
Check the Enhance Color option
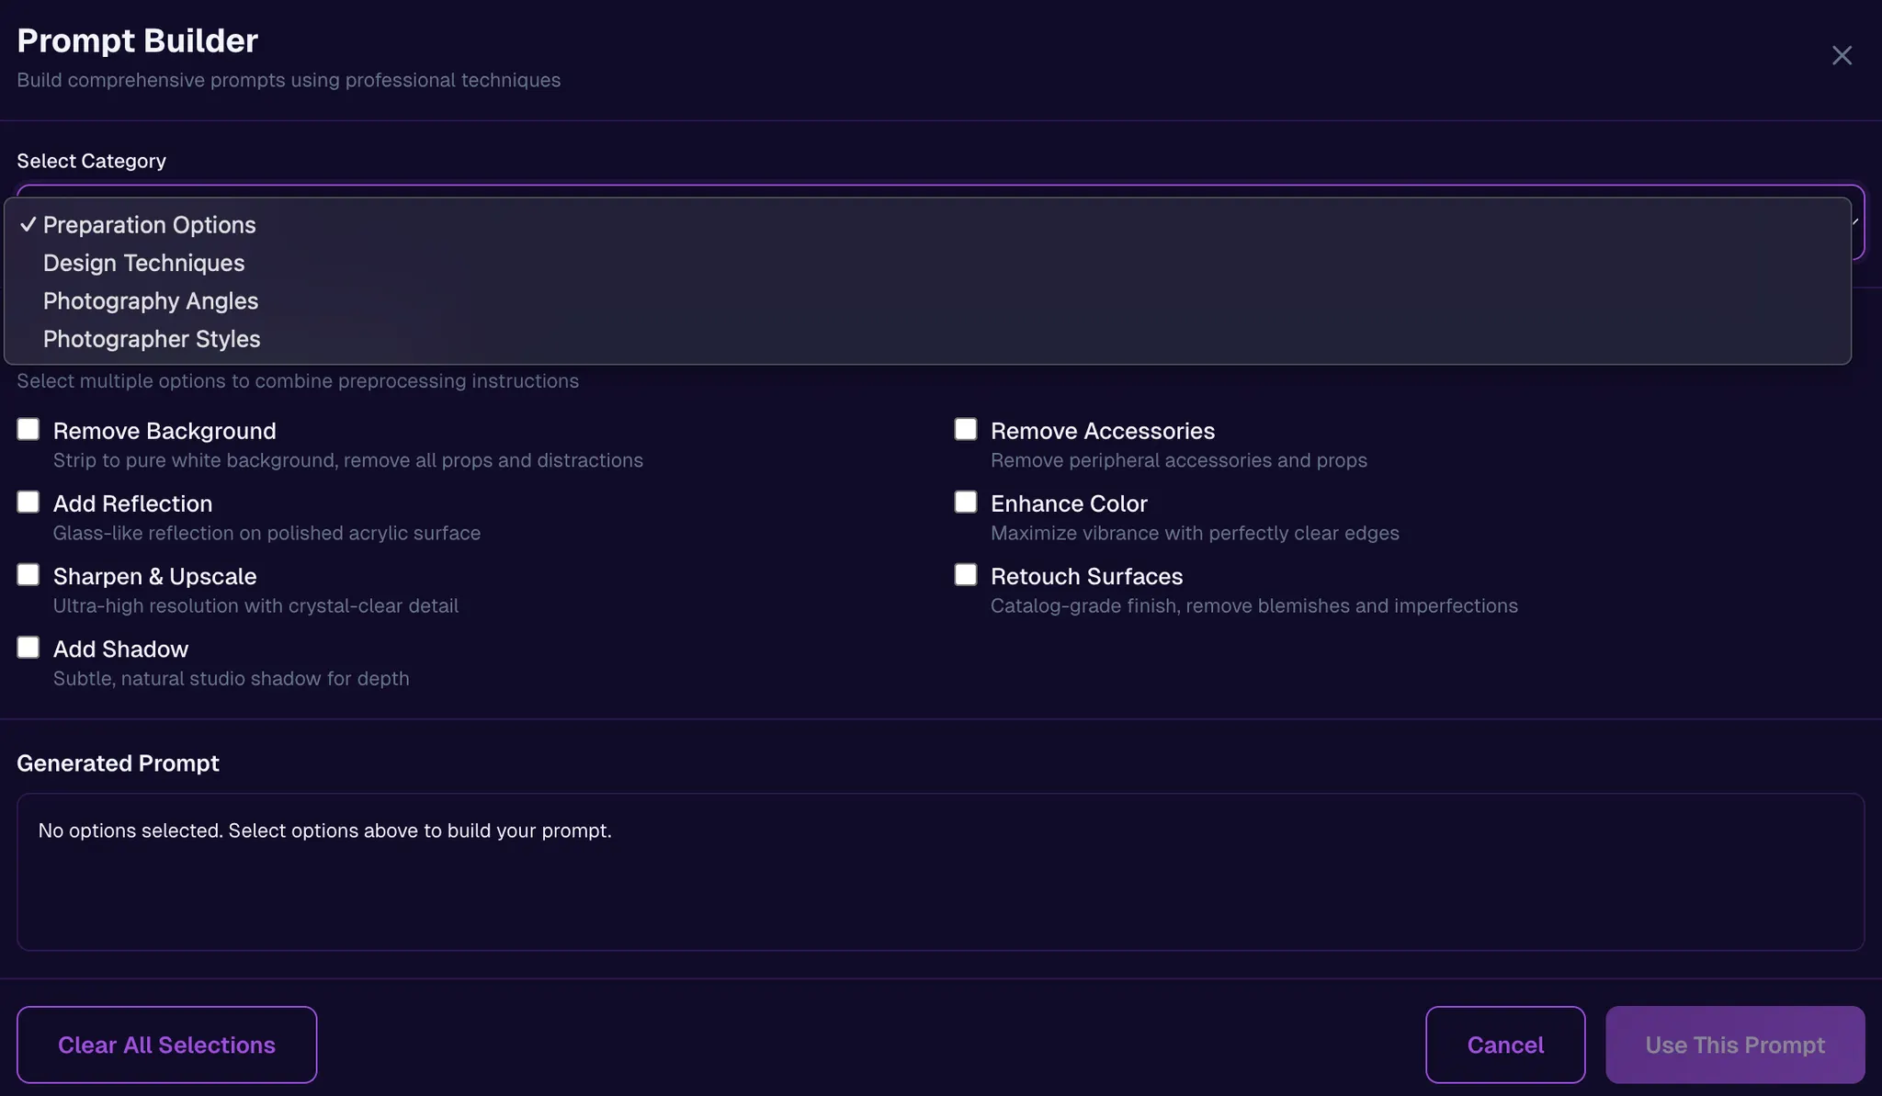[x=966, y=503]
